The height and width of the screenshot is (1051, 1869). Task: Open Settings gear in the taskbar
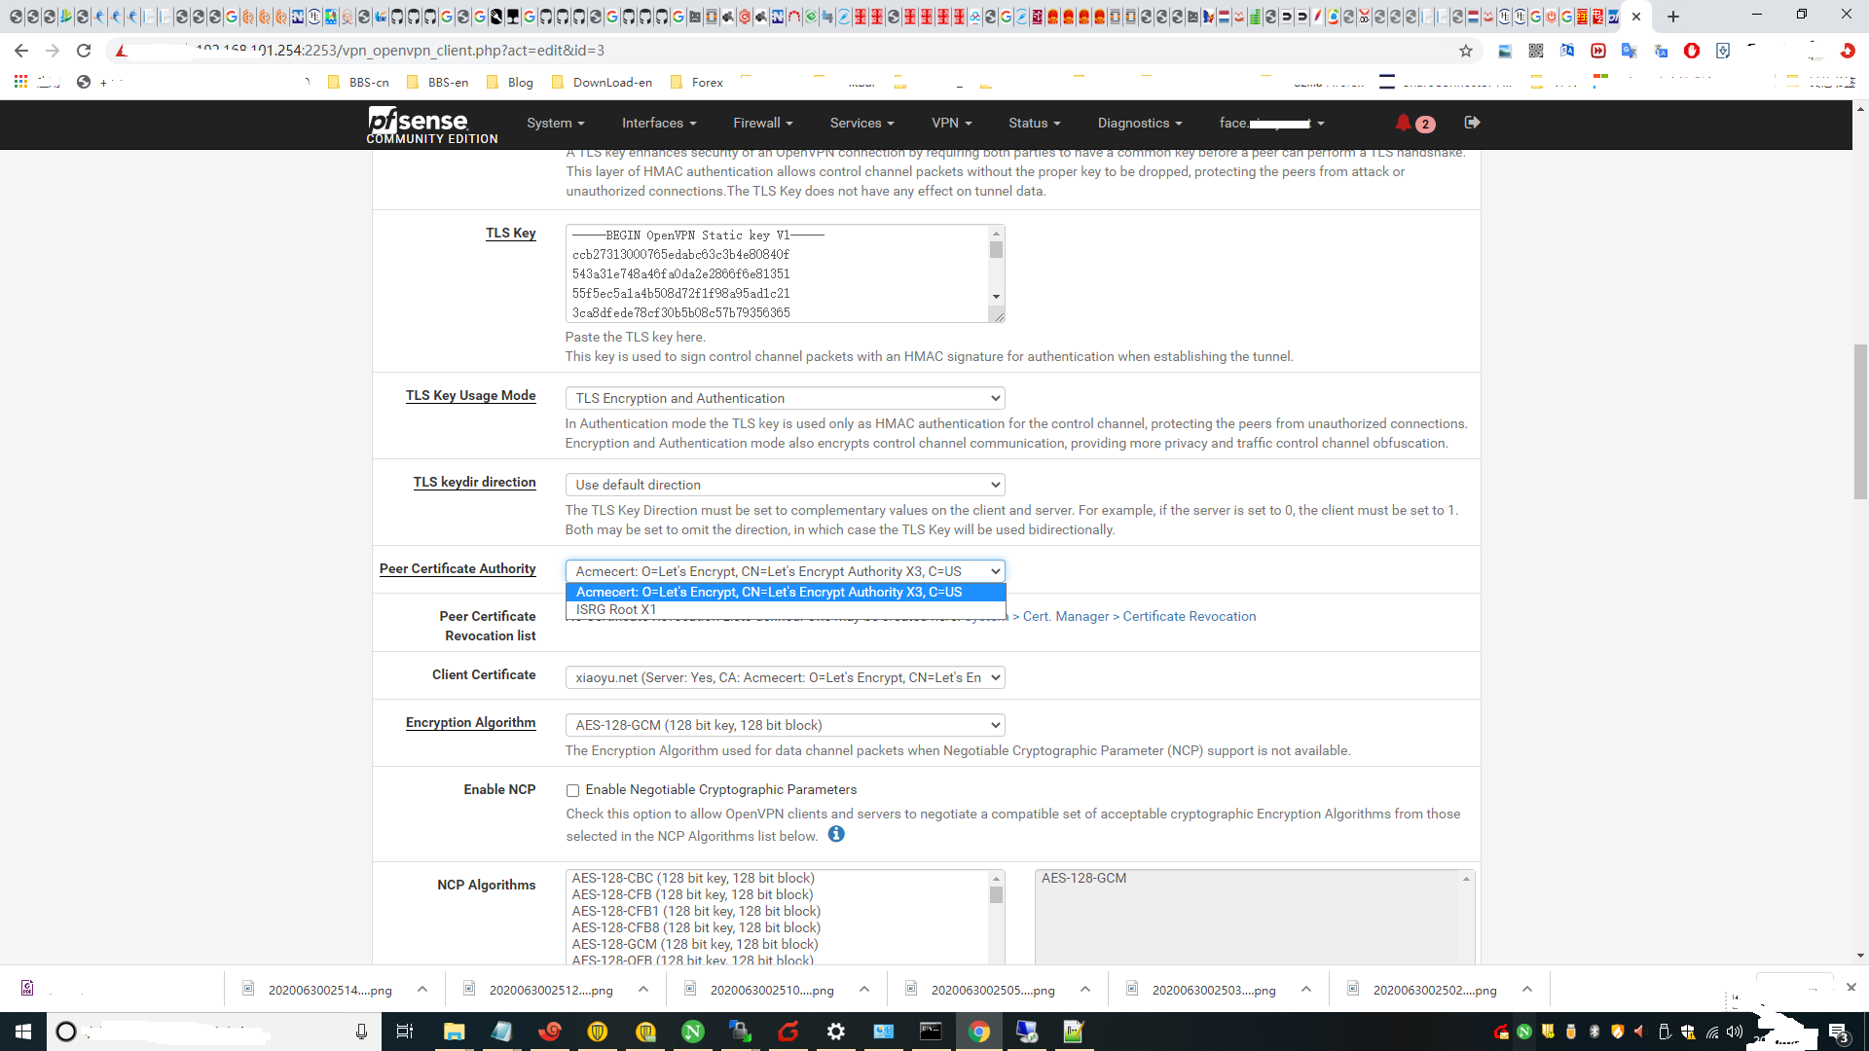click(836, 1032)
